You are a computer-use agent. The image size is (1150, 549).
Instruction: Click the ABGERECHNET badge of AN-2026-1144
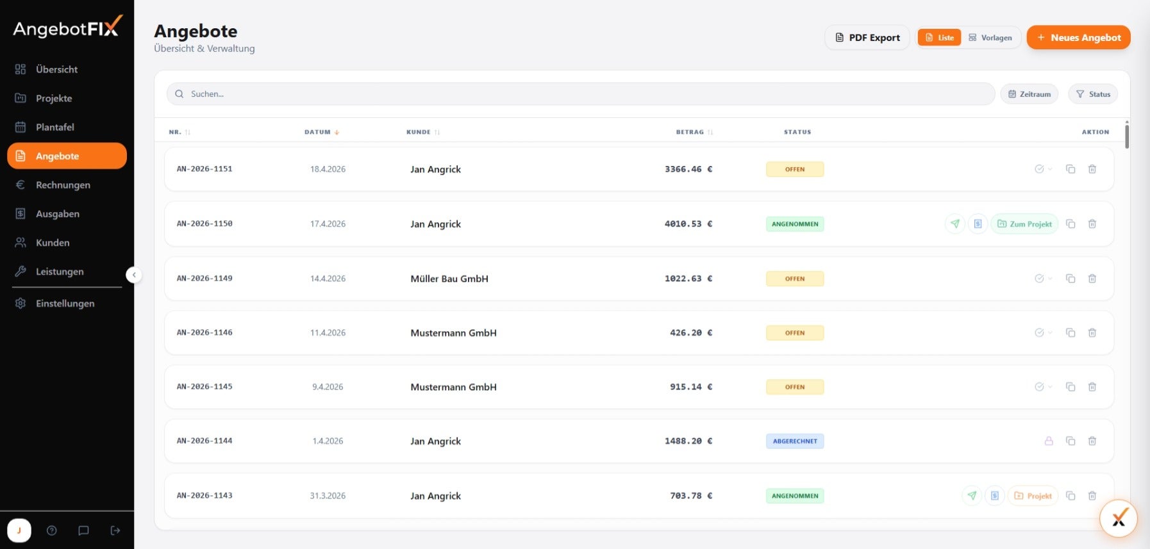point(795,441)
